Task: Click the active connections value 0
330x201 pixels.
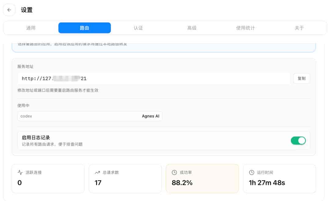Action: tap(20, 183)
